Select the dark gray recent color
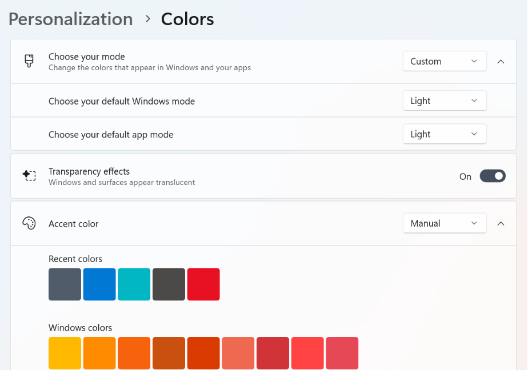The image size is (528, 370). (x=169, y=284)
